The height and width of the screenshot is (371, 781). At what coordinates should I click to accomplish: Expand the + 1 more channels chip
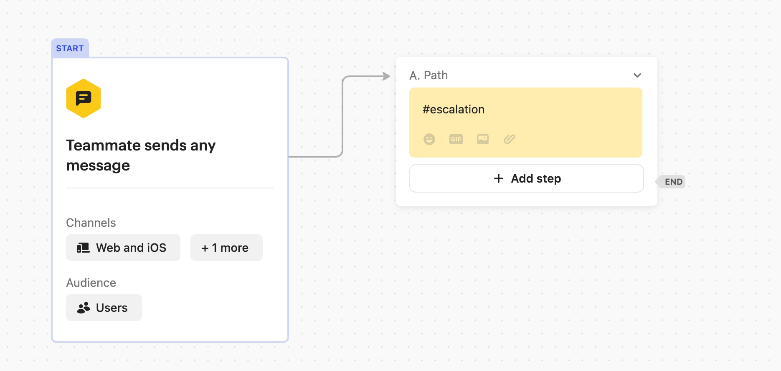(226, 248)
